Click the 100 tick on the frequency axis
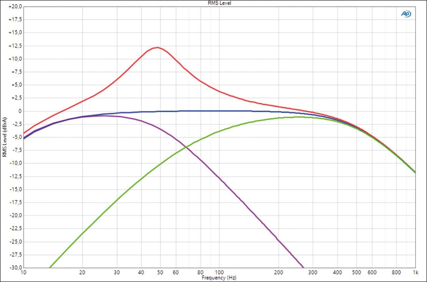 coord(219,272)
